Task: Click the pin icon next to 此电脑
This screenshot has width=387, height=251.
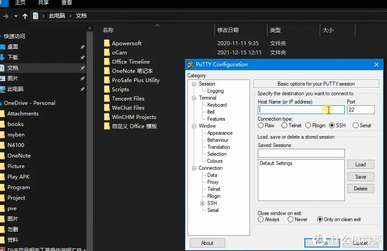Action: click(x=83, y=89)
